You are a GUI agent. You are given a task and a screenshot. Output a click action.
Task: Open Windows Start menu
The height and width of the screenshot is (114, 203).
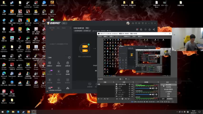(x=3, y=112)
